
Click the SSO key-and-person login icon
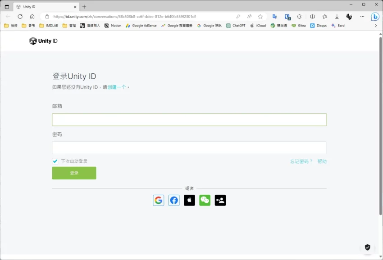point(220,200)
